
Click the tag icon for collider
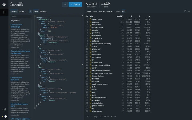[90, 46]
